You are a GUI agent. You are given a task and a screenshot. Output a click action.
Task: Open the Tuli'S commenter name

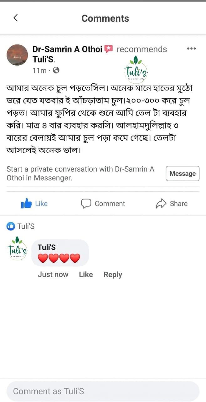click(47, 247)
